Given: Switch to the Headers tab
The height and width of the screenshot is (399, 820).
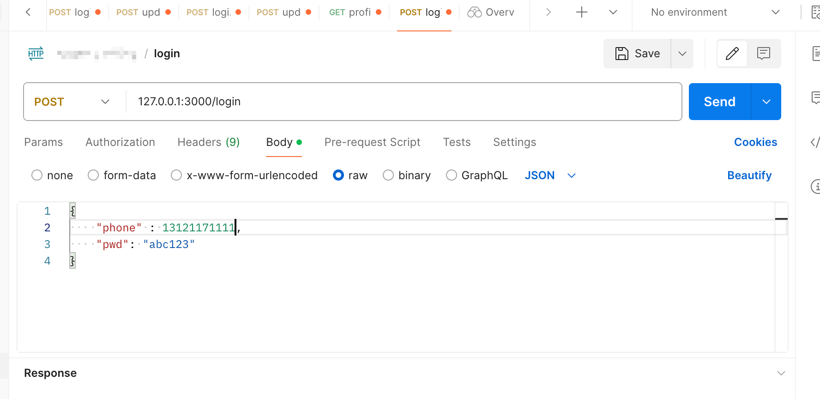Looking at the screenshot, I should 208,142.
